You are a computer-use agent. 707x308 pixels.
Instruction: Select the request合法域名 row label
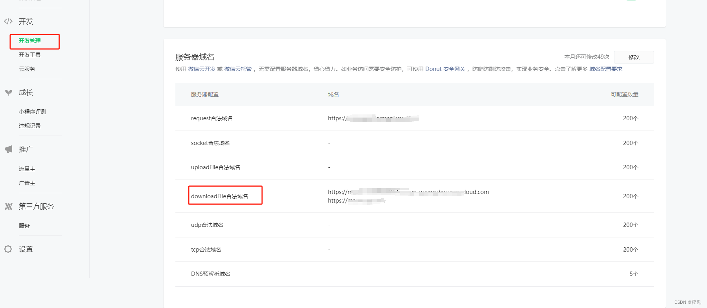click(212, 118)
